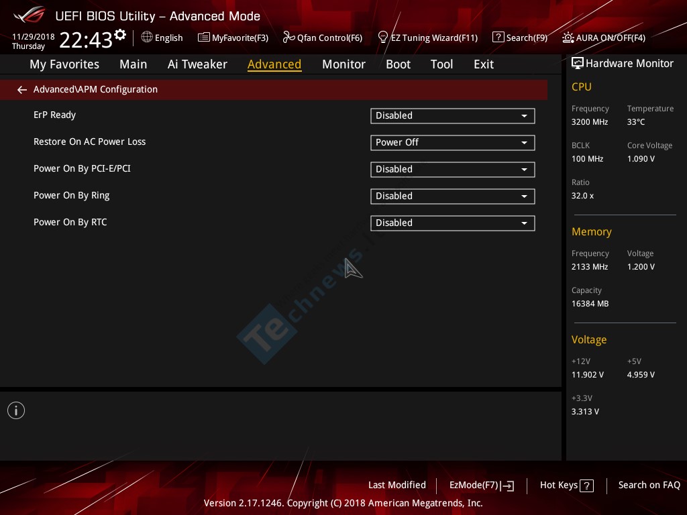Image resolution: width=687 pixels, height=515 pixels.
Task: Click the info circle icon
Action: (x=16, y=410)
